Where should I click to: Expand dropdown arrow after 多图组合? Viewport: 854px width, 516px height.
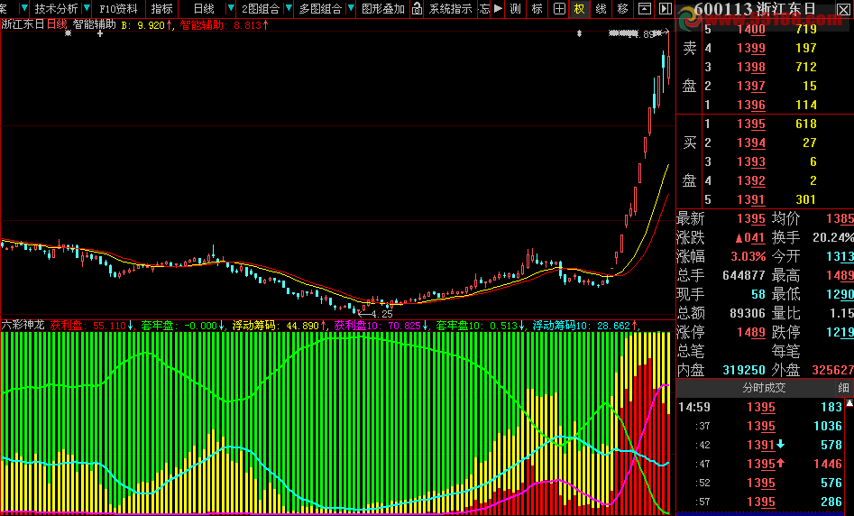[352, 9]
